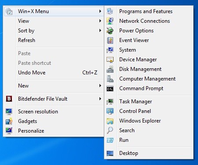The width and height of the screenshot is (198, 165).
Task: Click the Disk Management icon
Action: [x=110, y=69]
